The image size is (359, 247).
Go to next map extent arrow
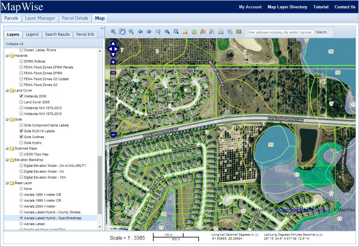click(x=149, y=32)
